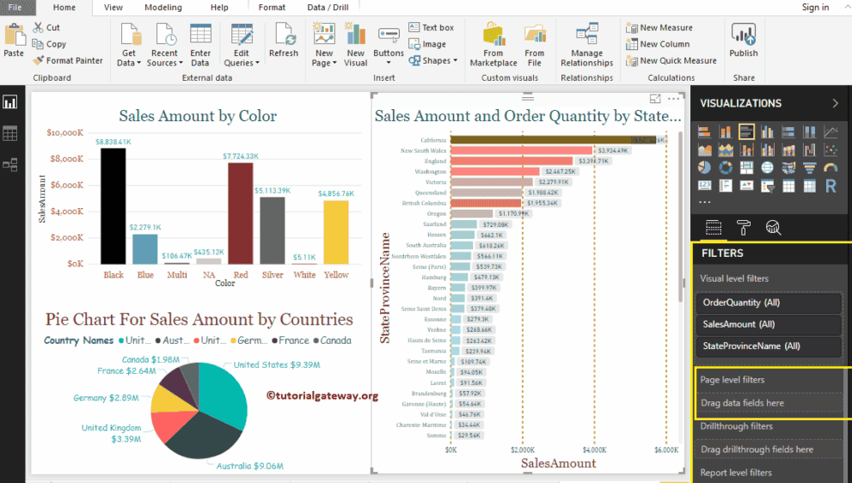
Task: Open the OrderQuantity (All) filter card
Action: click(x=768, y=303)
